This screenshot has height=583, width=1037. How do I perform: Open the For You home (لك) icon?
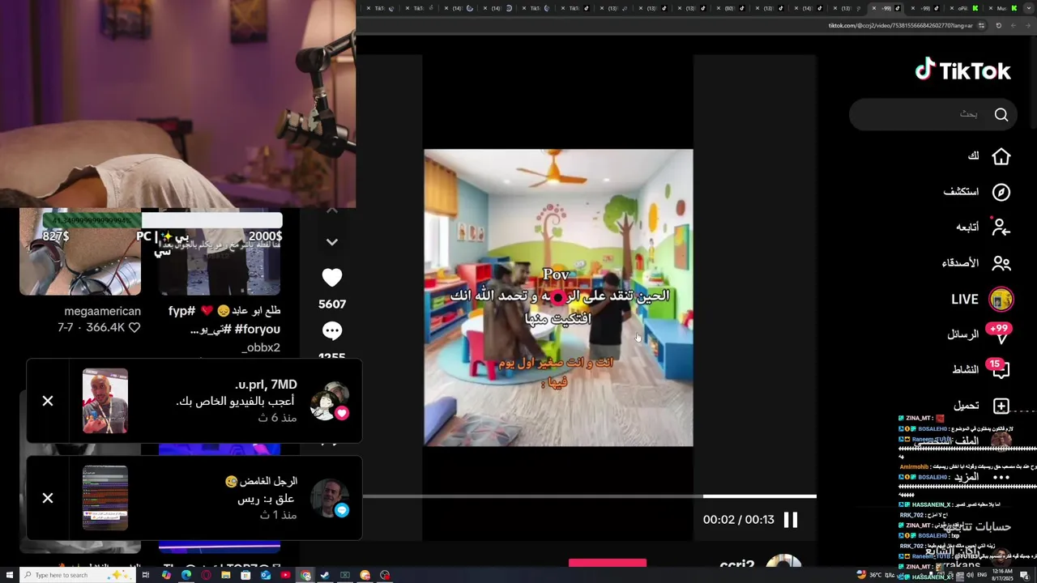(1001, 156)
